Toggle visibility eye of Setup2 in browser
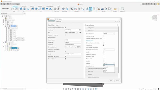The image size is (160, 90). [7, 50]
